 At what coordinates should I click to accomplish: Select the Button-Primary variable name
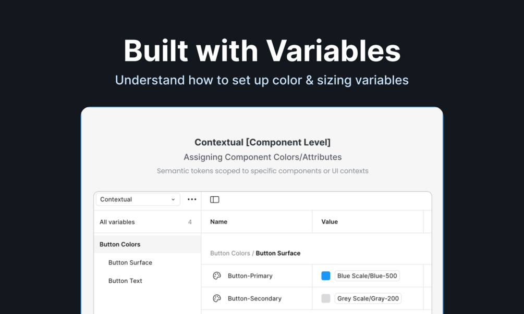[x=250, y=275]
